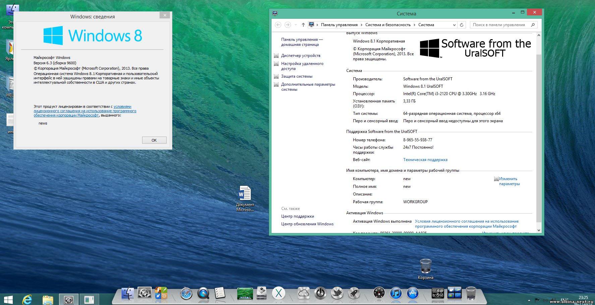This screenshot has height=305, width=595.
Task: Click Back arrow in Система window
Action: click(278, 25)
